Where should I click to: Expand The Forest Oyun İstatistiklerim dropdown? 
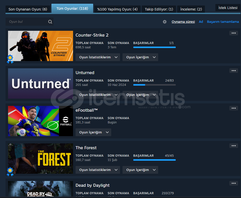(98, 170)
